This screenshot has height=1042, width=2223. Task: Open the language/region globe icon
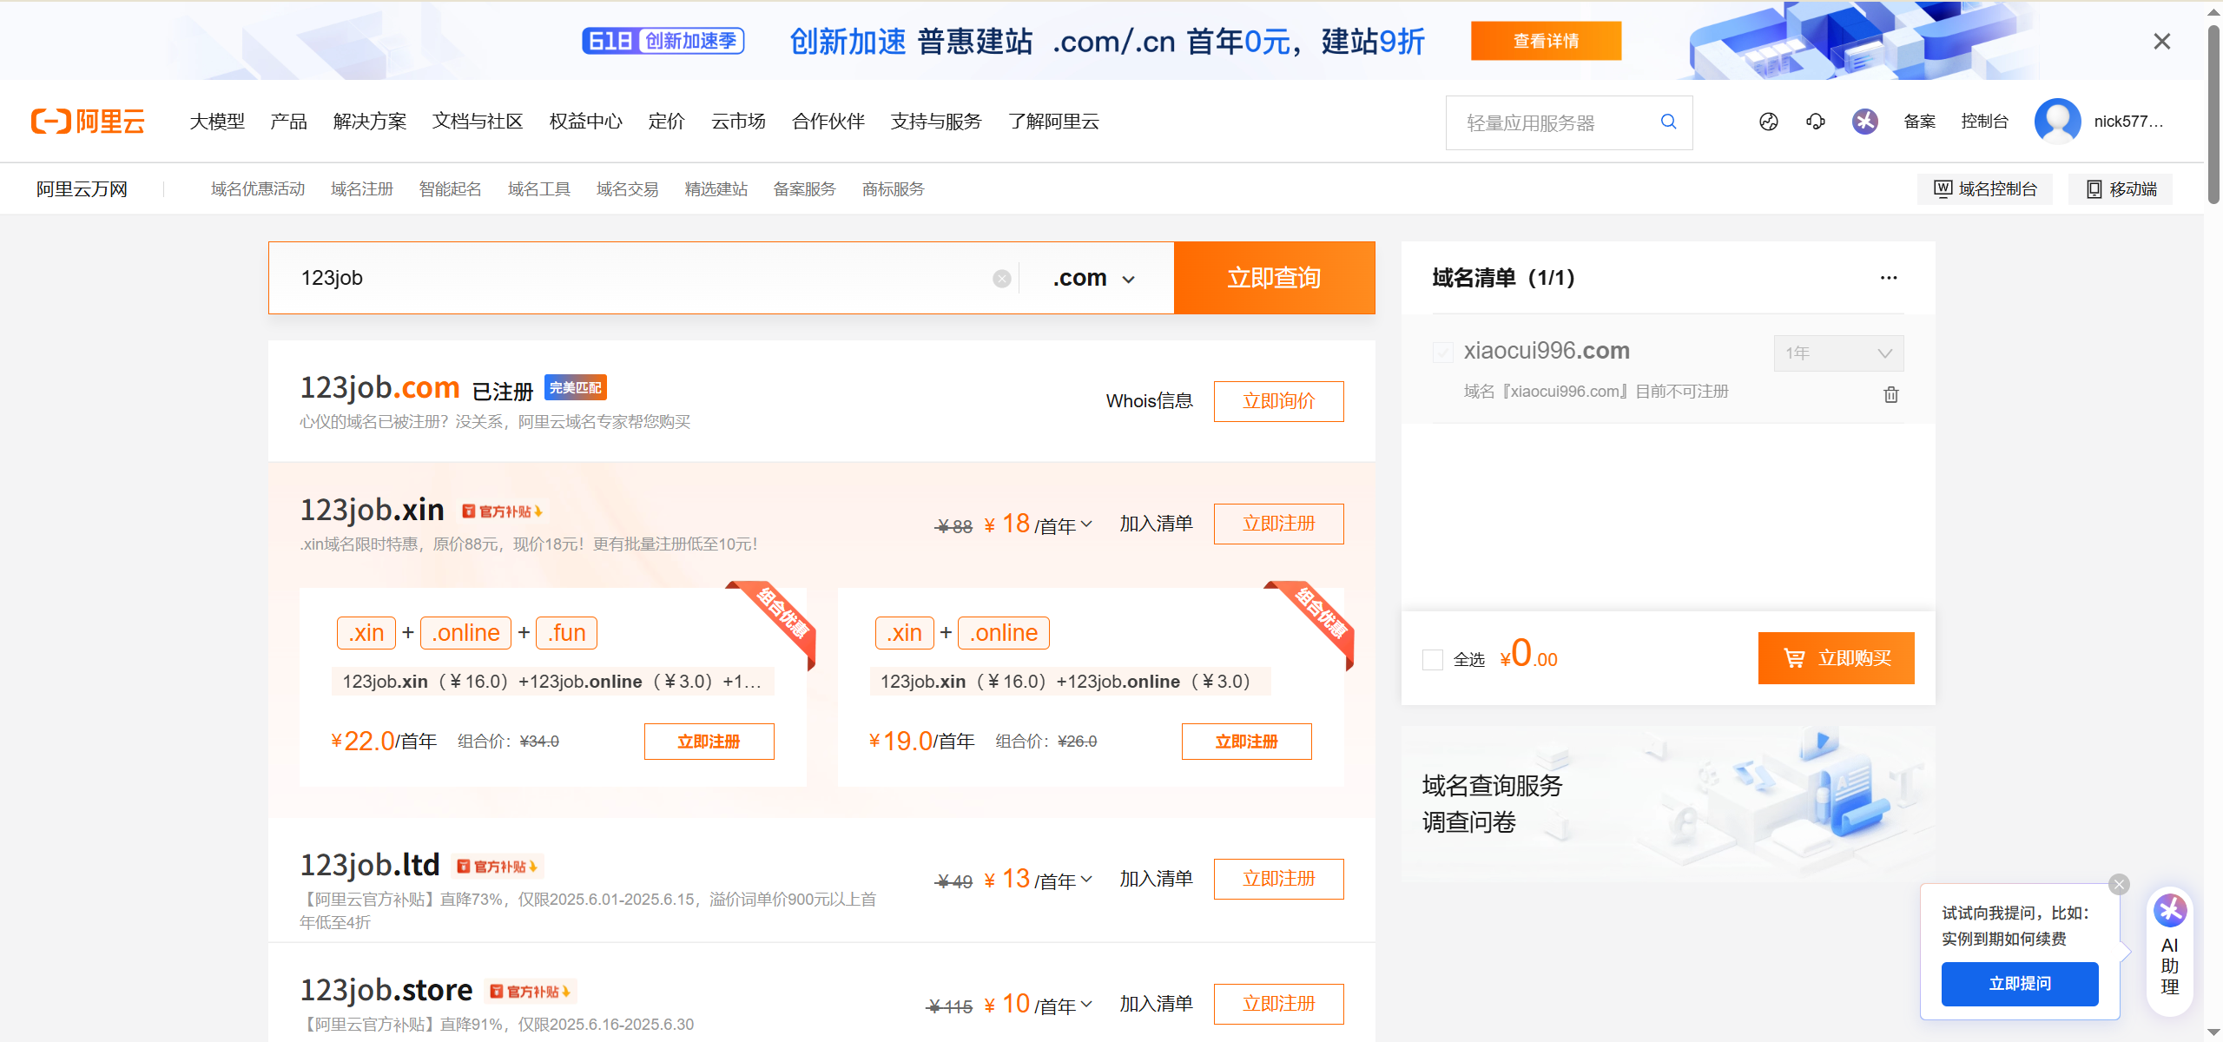point(1769,122)
